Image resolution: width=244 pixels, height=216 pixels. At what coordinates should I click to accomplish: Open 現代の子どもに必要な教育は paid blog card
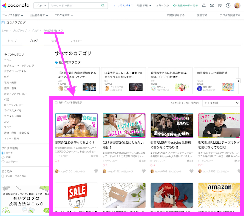point(170,81)
